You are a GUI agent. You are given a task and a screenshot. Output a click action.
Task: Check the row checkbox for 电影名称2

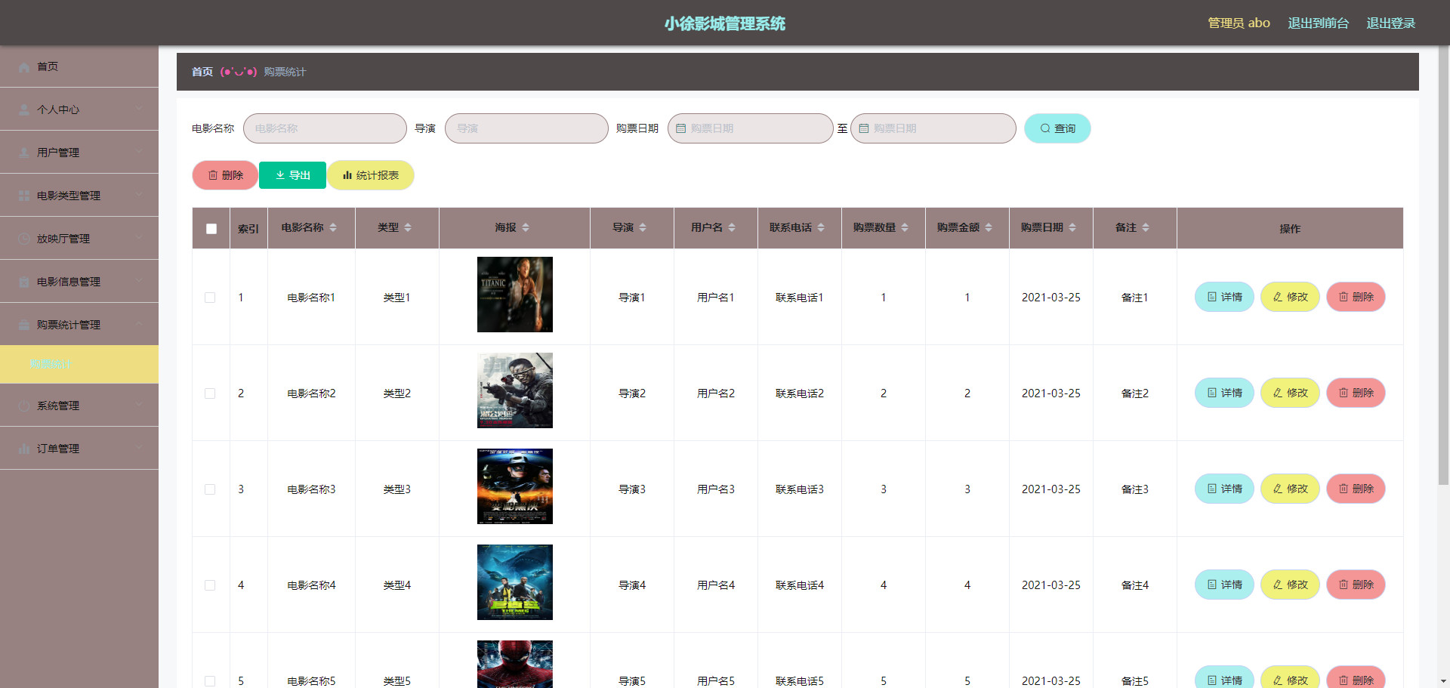[x=210, y=393]
